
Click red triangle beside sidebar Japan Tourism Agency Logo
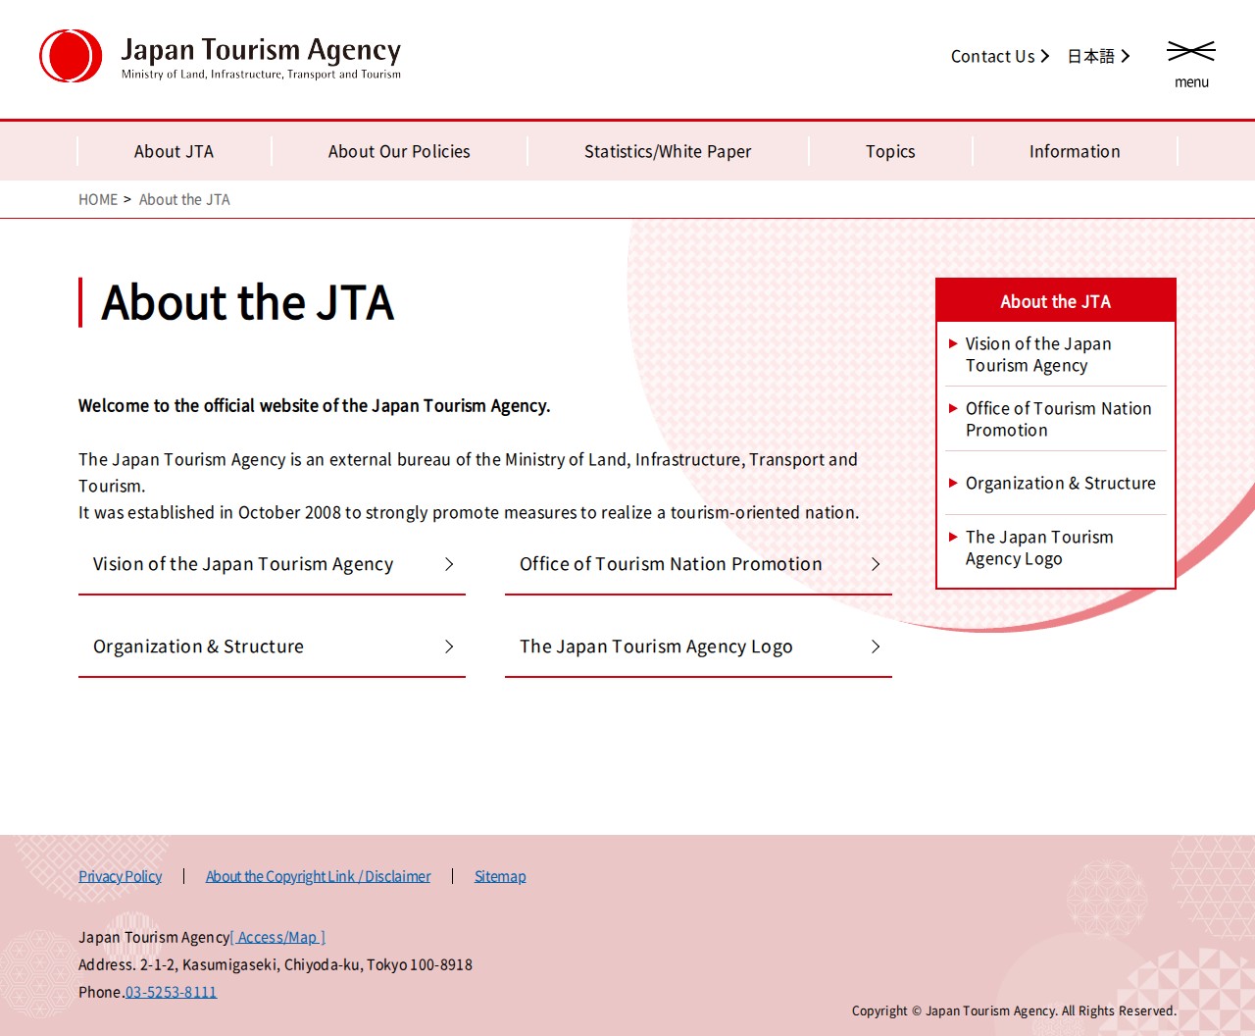click(x=953, y=537)
